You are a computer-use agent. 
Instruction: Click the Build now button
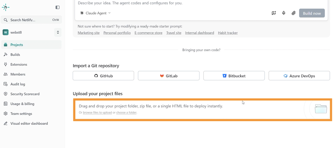312,13
